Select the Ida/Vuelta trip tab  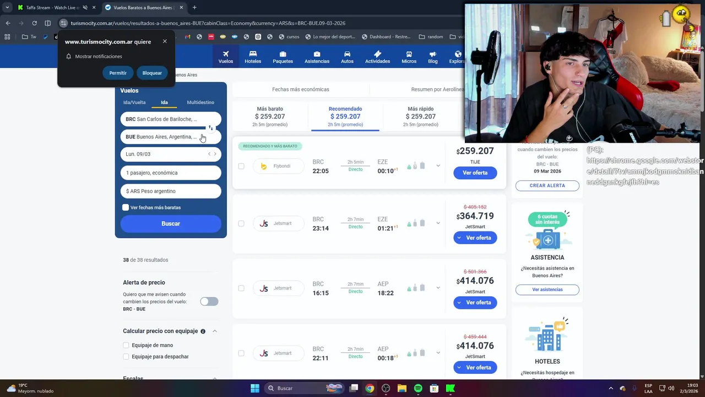[134, 103]
